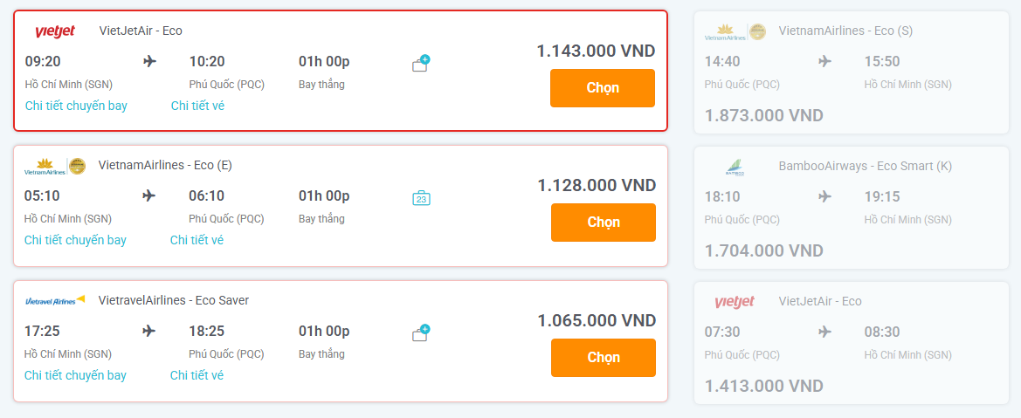
Task: Select the BambooAirways Eco Smart (K) return card
Action: coord(851,207)
